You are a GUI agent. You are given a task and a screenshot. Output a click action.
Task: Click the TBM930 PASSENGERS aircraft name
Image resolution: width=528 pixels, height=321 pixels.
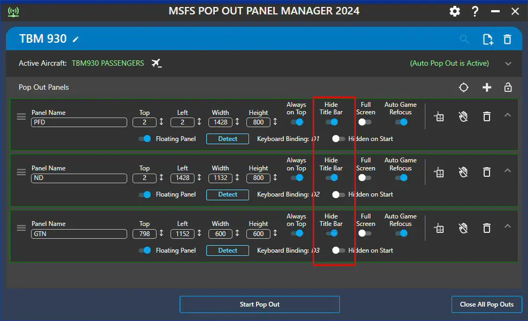108,63
